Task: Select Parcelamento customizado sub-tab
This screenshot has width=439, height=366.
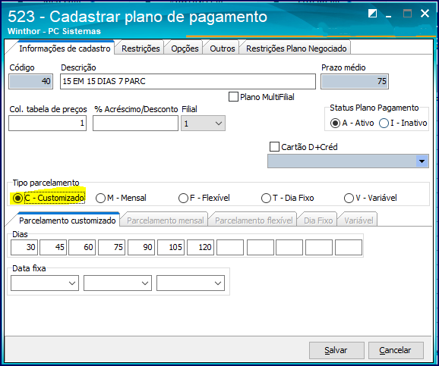Action: click(x=67, y=221)
